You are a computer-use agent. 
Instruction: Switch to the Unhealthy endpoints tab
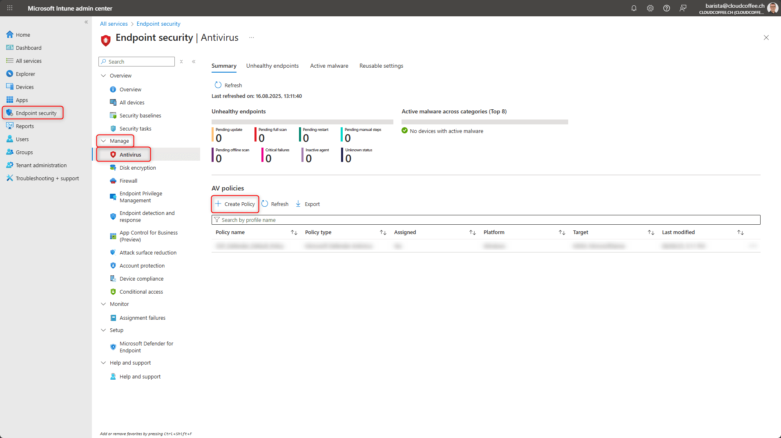click(272, 66)
